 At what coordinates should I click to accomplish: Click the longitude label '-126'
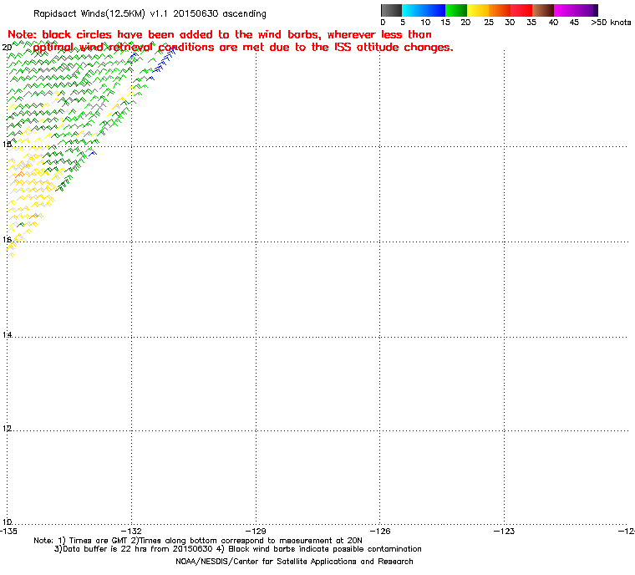click(x=380, y=531)
